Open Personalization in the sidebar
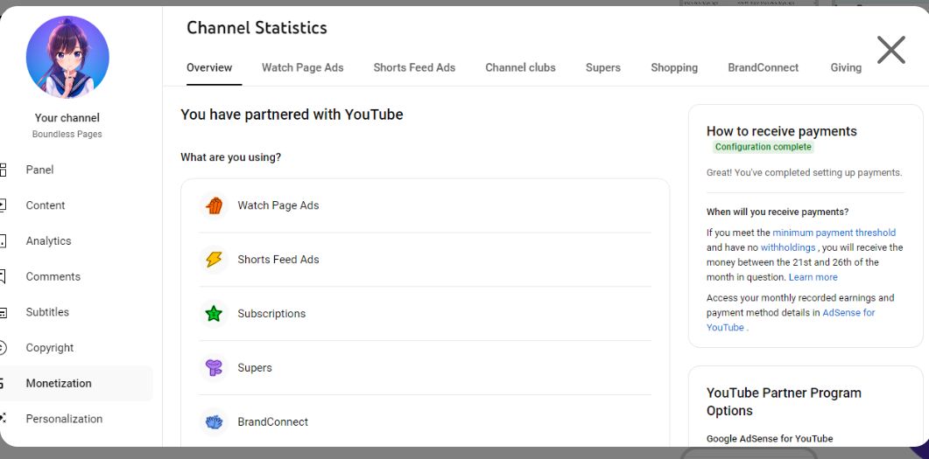Screen dimensions: 929x459 click(x=64, y=419)
